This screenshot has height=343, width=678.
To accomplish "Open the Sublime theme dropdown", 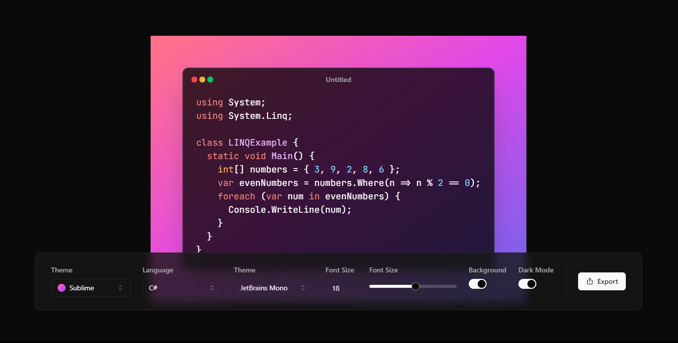I will pyautogui.click(x=90, y=287).
